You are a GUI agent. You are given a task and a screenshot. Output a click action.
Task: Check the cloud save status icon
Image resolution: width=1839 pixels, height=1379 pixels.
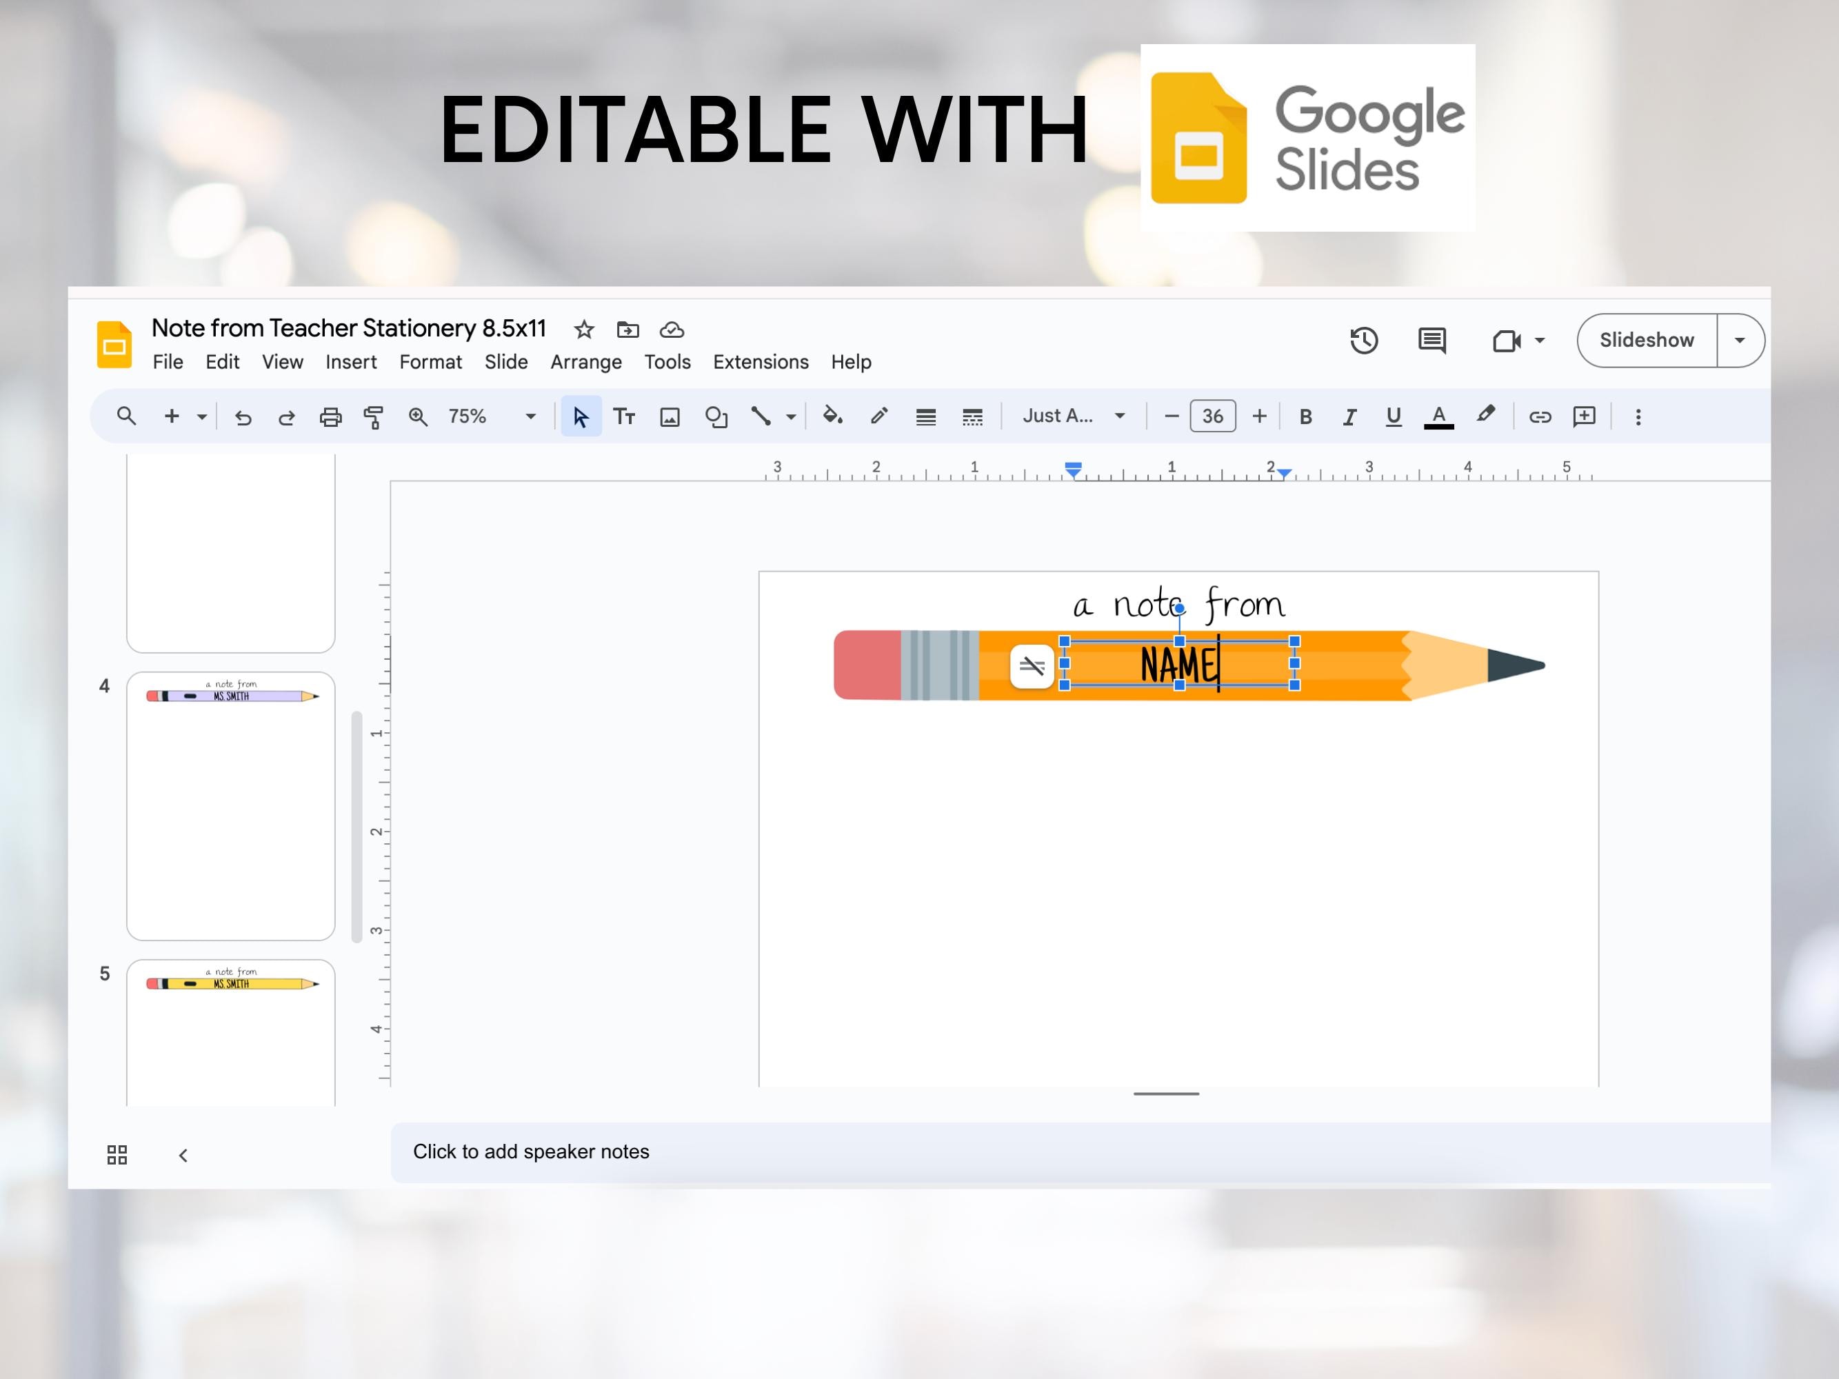[672, 330]
